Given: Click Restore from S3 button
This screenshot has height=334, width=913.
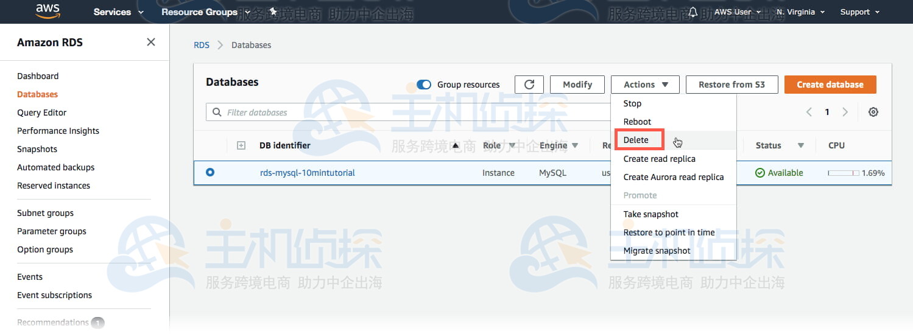Looking at the screenshot, I should click(731, 85).
